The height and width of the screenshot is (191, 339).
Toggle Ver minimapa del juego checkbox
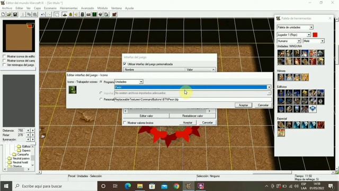(x=4, y=65)
